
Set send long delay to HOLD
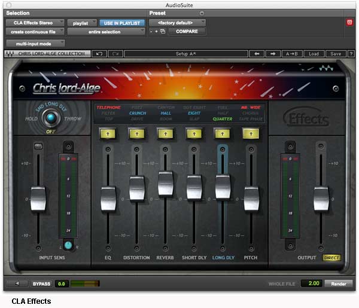pos(31,118)
